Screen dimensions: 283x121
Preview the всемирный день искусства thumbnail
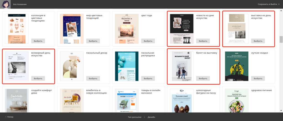[17, 66]
